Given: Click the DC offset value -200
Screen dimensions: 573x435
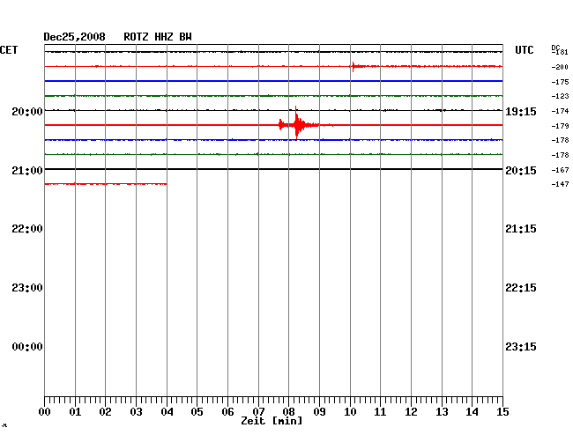Looking at the screenshot, I should click(560, 67).
